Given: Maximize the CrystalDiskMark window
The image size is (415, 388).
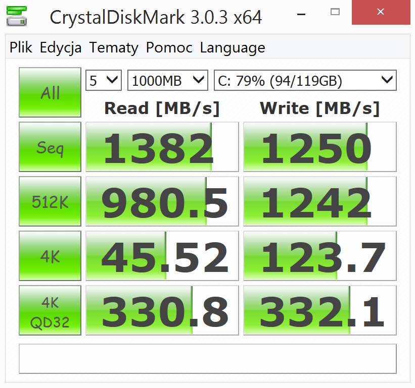Looking at the screenshot, I should coord(335,12).
